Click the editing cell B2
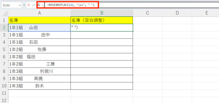 (102, 28)
